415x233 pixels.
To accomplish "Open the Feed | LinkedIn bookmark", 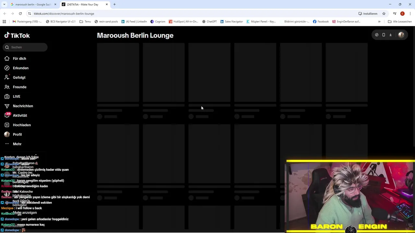I will pyautogui.click(x=134, y=22).
